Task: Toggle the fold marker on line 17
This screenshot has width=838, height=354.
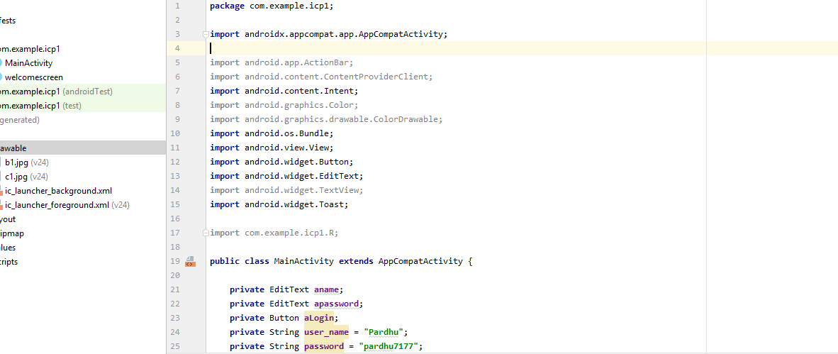Action: 205,233
